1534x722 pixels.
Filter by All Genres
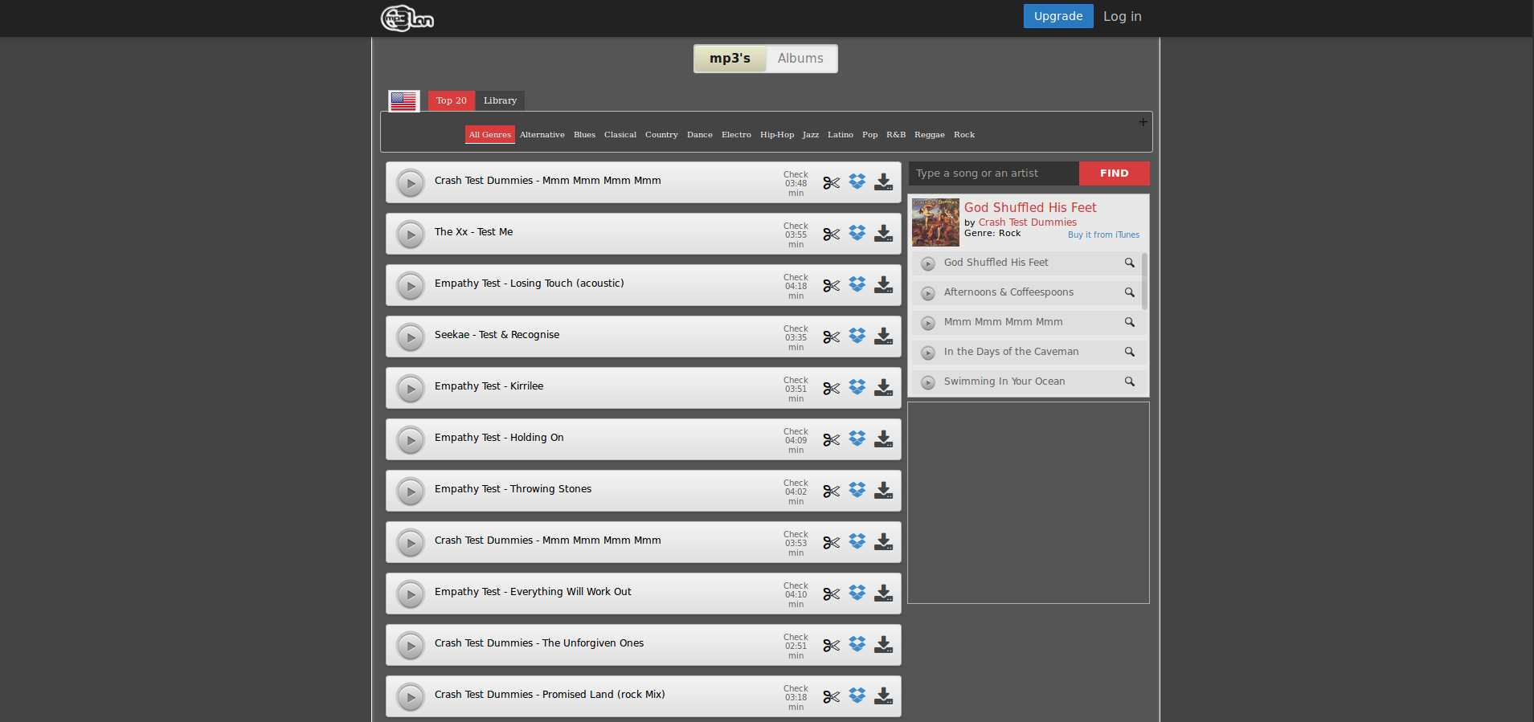point(489,135)
